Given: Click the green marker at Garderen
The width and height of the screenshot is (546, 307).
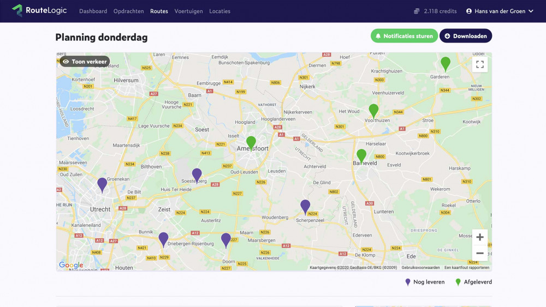Looking at the screenshot, I should click(446, 63).
